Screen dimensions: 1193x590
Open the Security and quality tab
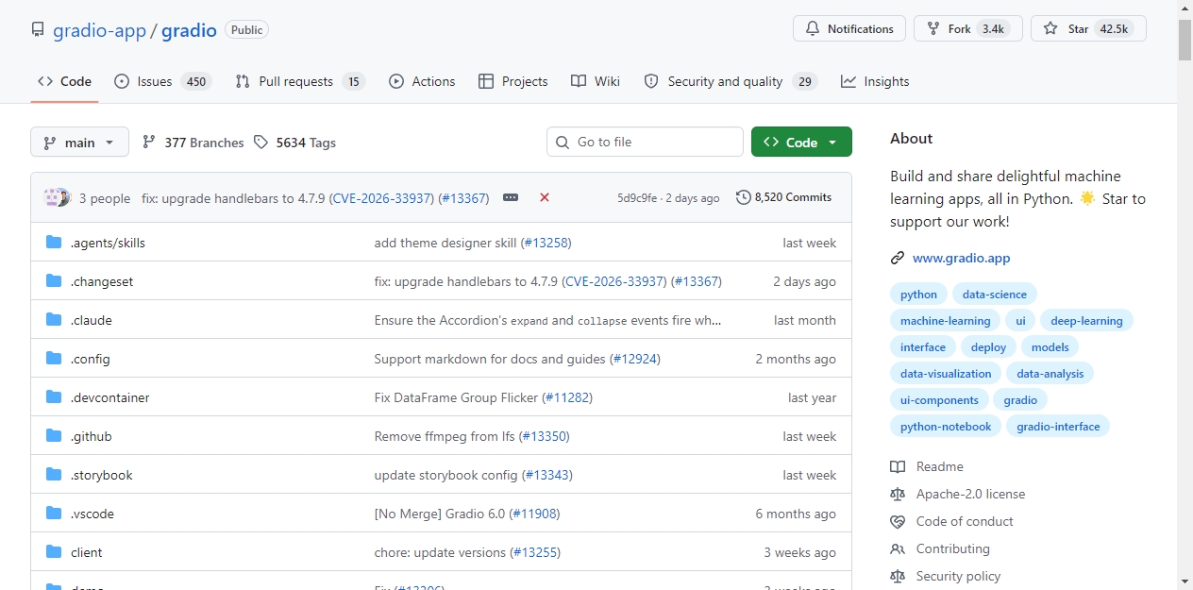click(731, 81)
